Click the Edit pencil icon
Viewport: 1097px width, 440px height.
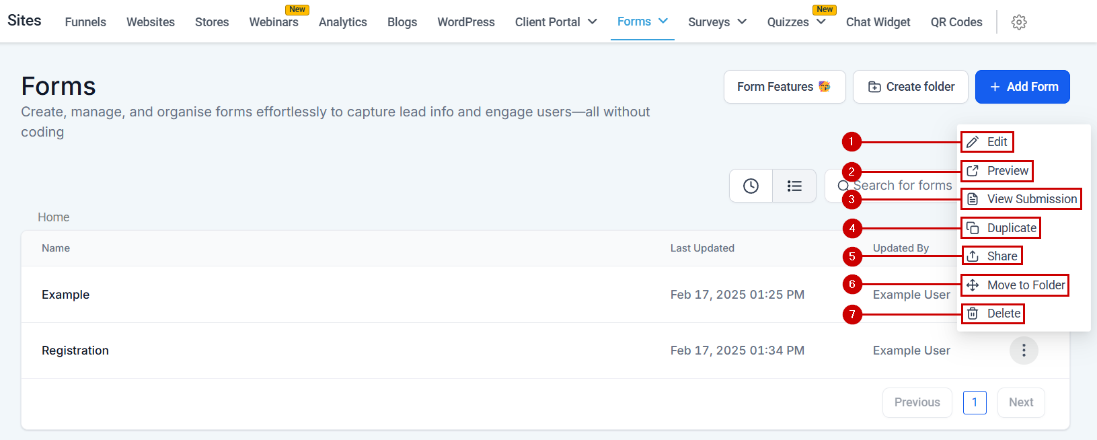pyautogui.click(x=973, y=142)
